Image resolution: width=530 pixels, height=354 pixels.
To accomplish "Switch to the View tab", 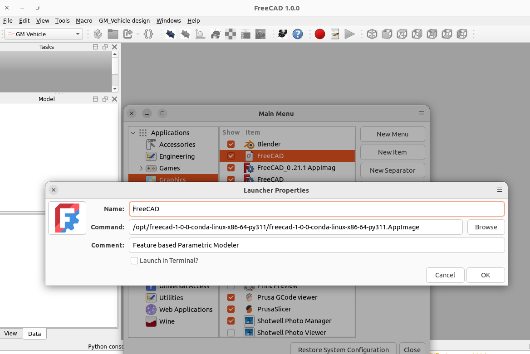I will 11,334.
